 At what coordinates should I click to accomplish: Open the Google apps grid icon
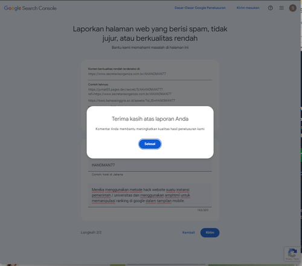point(281,8)
